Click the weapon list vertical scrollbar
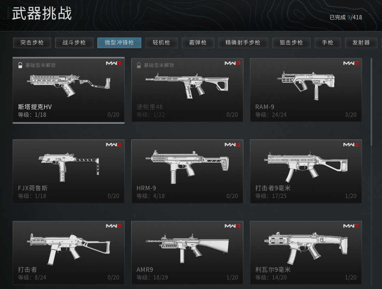 coord(371,102)
